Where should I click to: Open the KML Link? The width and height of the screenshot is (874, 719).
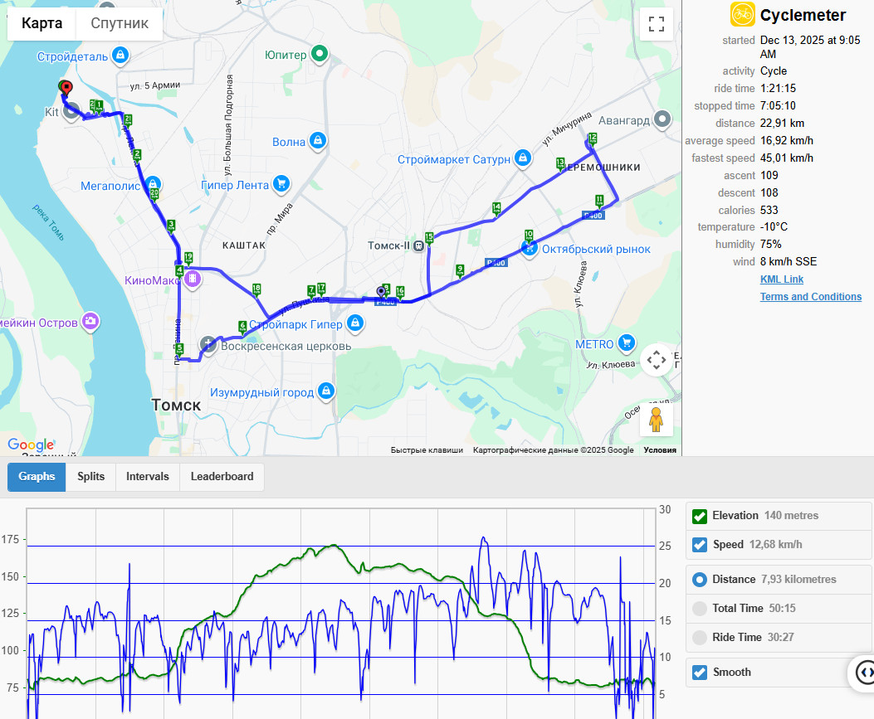pyautogui.click(x=782, y=279)
